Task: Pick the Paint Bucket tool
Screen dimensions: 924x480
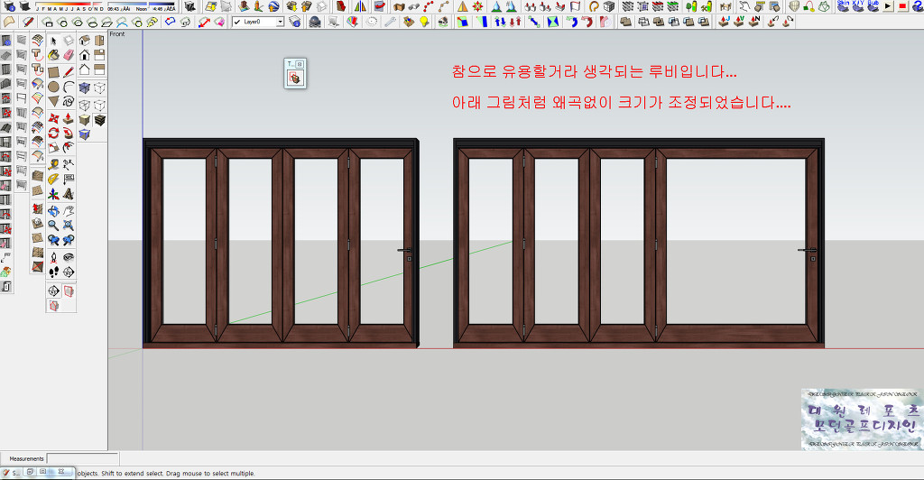Action: coord(53,55)
